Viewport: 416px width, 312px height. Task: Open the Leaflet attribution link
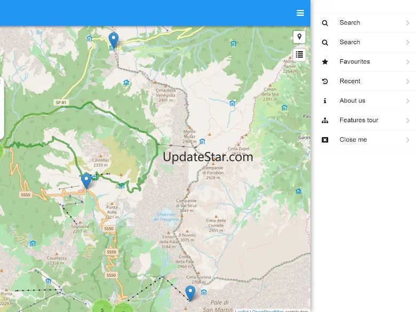coord(242,311)
